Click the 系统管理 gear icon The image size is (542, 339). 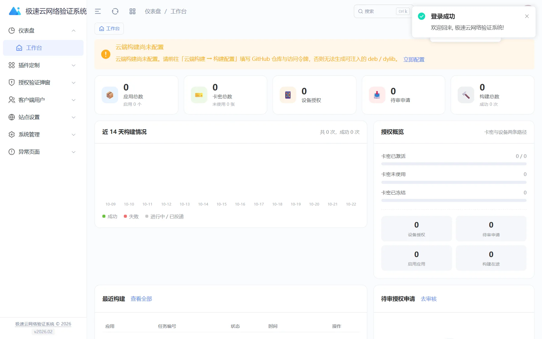[x=12, y=134]
